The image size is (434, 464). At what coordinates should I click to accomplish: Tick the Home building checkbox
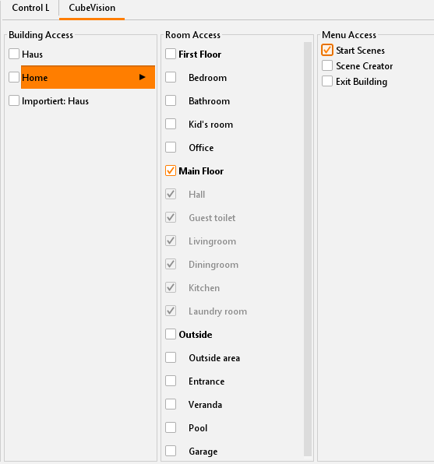(x=14, y=77)
